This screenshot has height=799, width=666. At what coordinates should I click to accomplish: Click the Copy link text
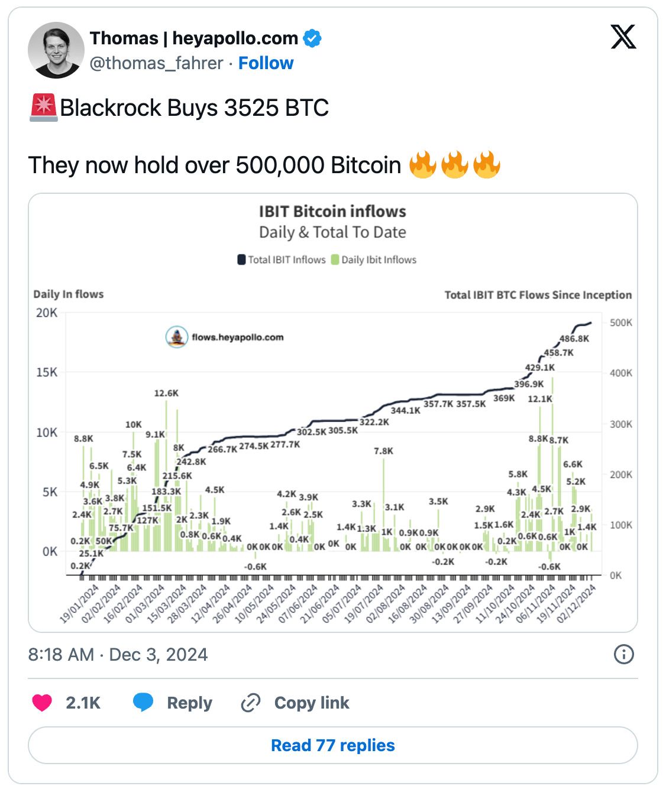click(312, 703)
